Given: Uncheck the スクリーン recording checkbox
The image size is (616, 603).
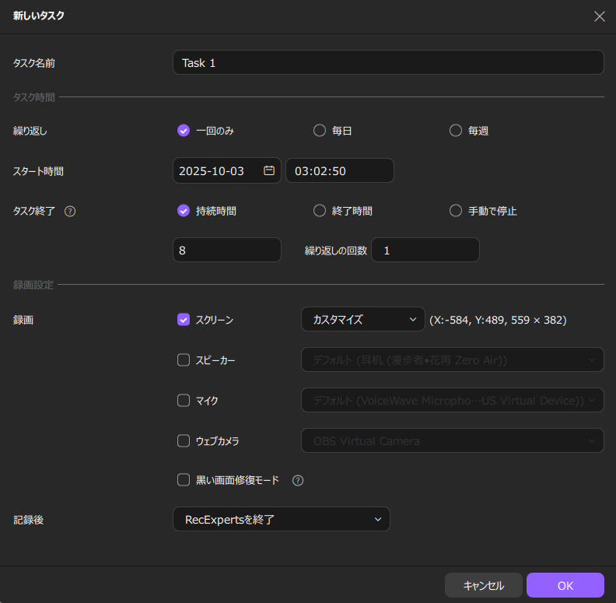Looking at the screenshot, I should click(x=184, y=319).
